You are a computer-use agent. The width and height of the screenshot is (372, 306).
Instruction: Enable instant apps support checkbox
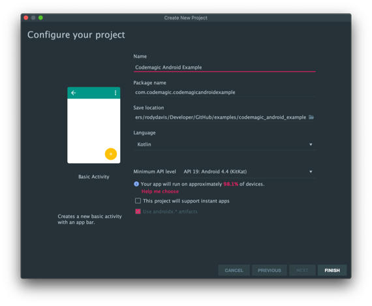point(138,201)
